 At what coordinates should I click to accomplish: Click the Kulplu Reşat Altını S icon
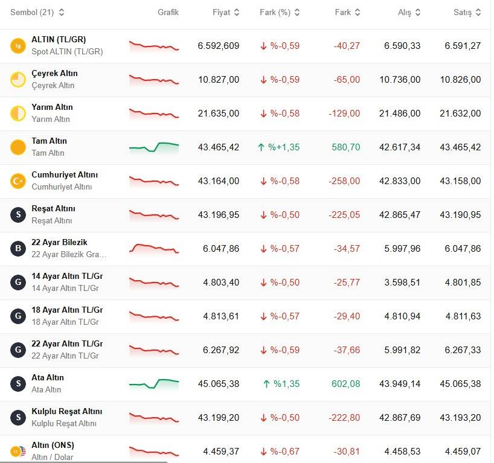[x=18, y=418]
